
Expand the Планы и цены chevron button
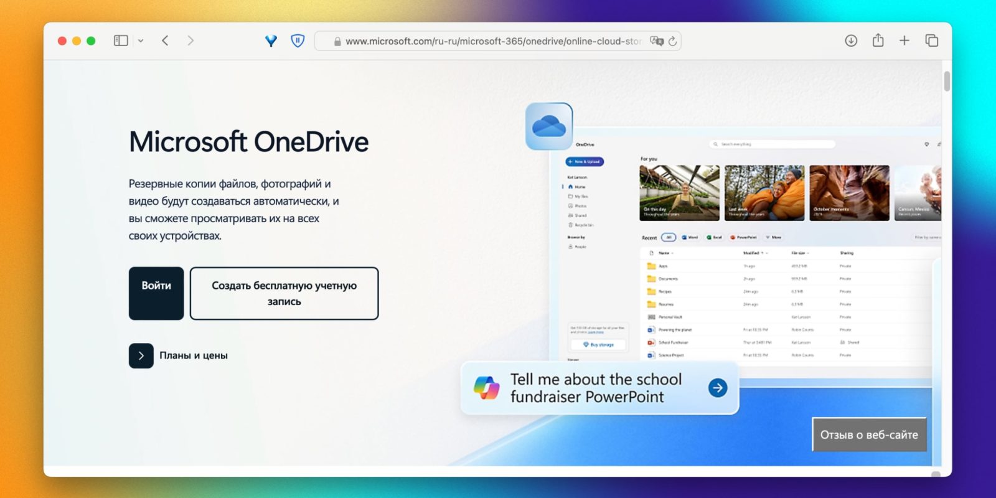coord(141,356)
